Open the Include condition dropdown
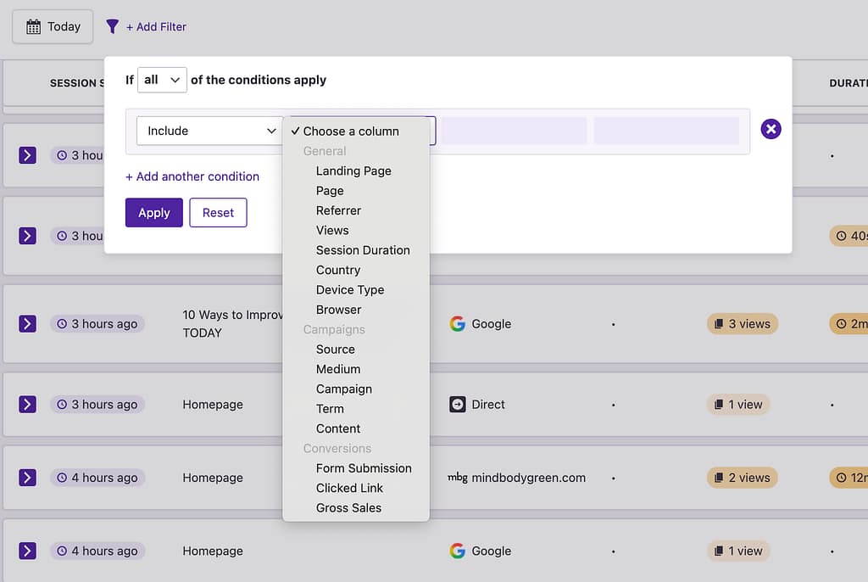The width and height of the screenshot is (868, 582). [x=209, y=132]
